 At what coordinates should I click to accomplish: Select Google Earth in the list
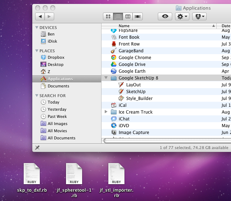tap(166, 71)
